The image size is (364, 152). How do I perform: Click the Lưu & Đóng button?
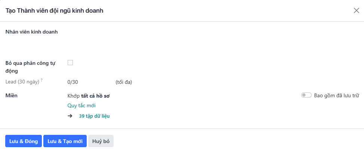click(24, 141)
